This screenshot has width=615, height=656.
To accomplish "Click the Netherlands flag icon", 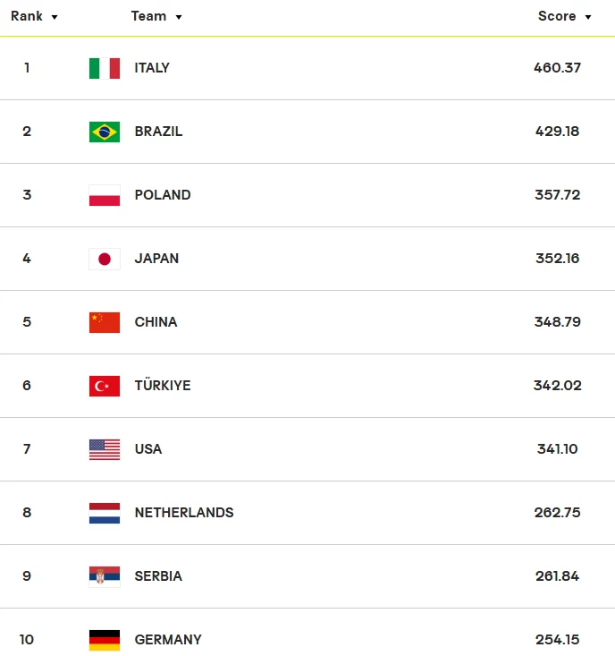I will tap(105, 514).
